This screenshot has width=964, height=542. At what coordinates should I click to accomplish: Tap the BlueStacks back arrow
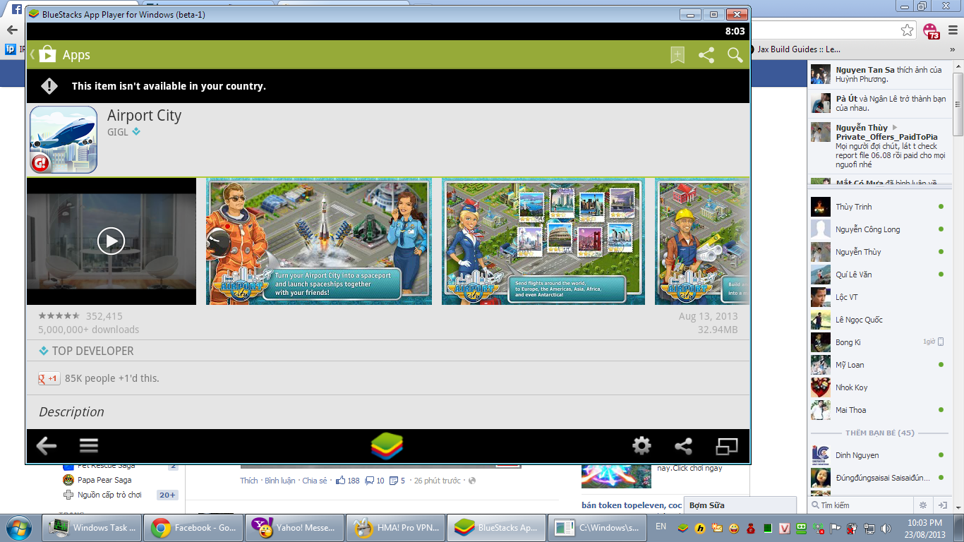47,445
